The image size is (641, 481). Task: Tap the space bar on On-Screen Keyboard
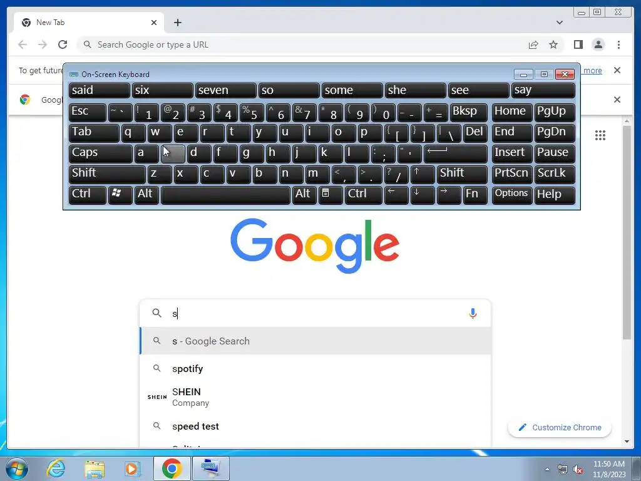point(225,195)
